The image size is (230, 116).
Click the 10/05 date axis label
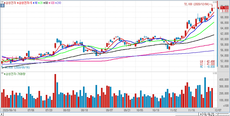(140, 110)
